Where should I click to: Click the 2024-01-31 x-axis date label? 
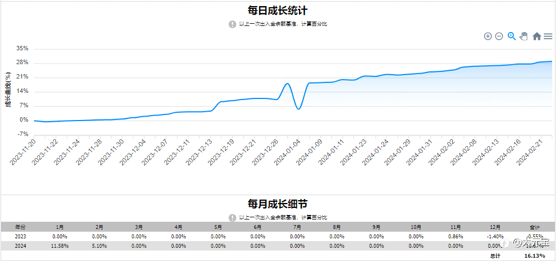(x=419, y=152)
